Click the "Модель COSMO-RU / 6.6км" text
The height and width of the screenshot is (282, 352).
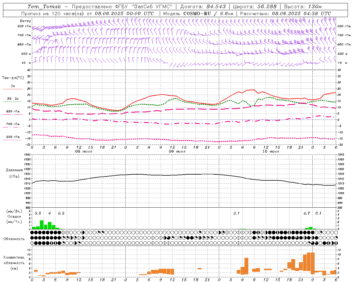(198, 13)
